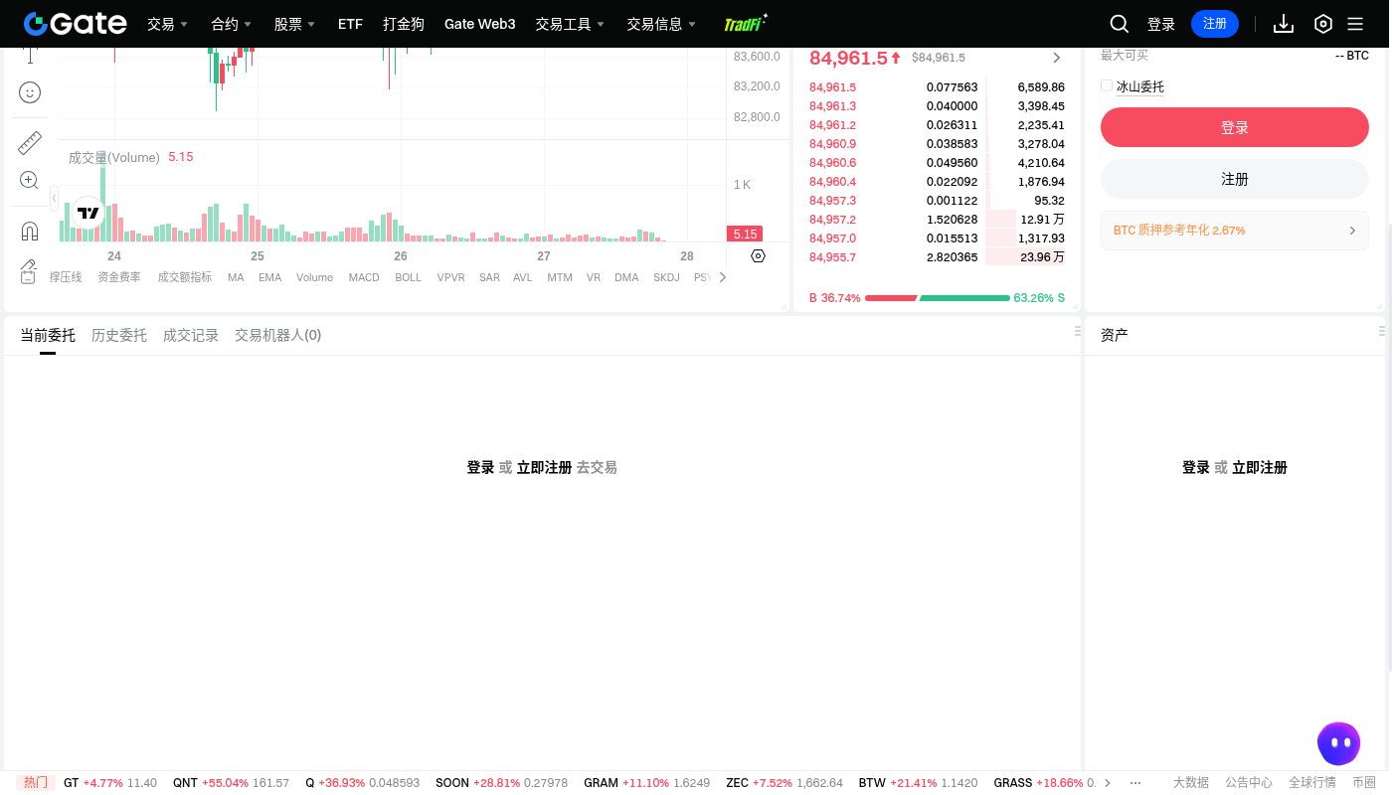Image resolution: width=1392 pixels, height=795 pixels.
Task: Select the zoom-in chart tool
Action: 29,180
